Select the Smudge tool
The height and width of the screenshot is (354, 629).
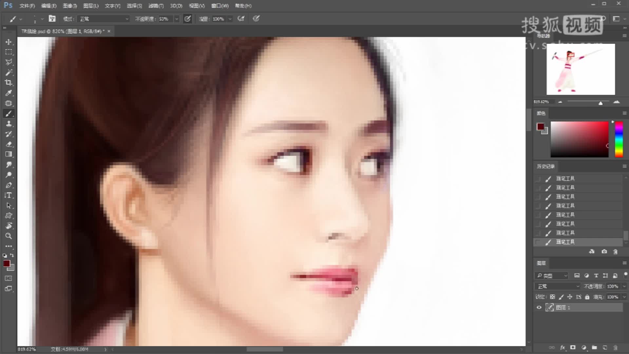(x=9, y=165)
